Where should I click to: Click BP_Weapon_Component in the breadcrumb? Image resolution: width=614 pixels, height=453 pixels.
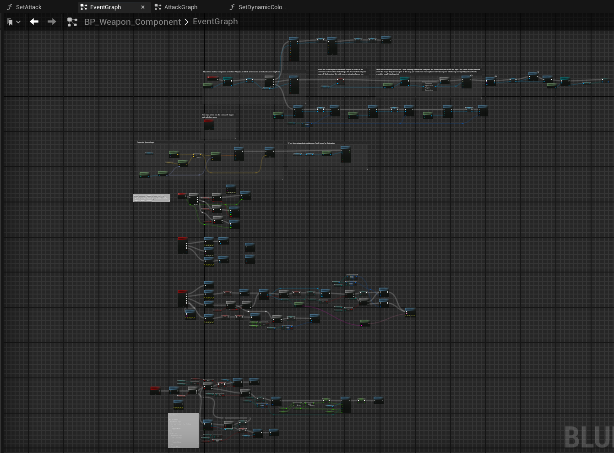point(132,22)
